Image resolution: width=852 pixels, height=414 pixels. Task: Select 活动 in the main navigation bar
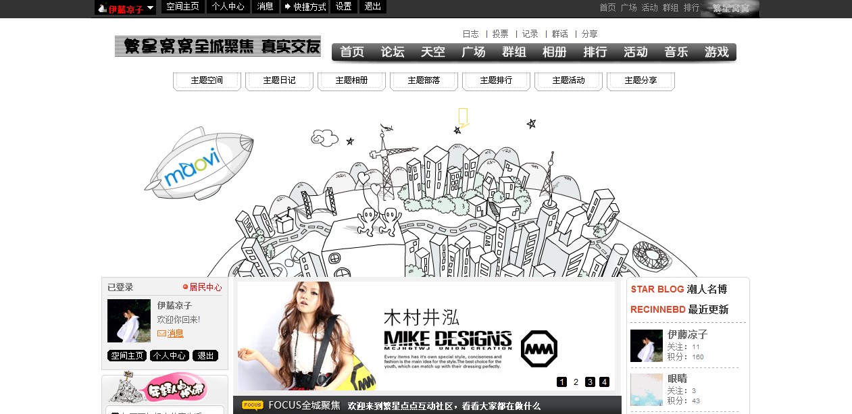pyautogui.click(x=636, y=52)
